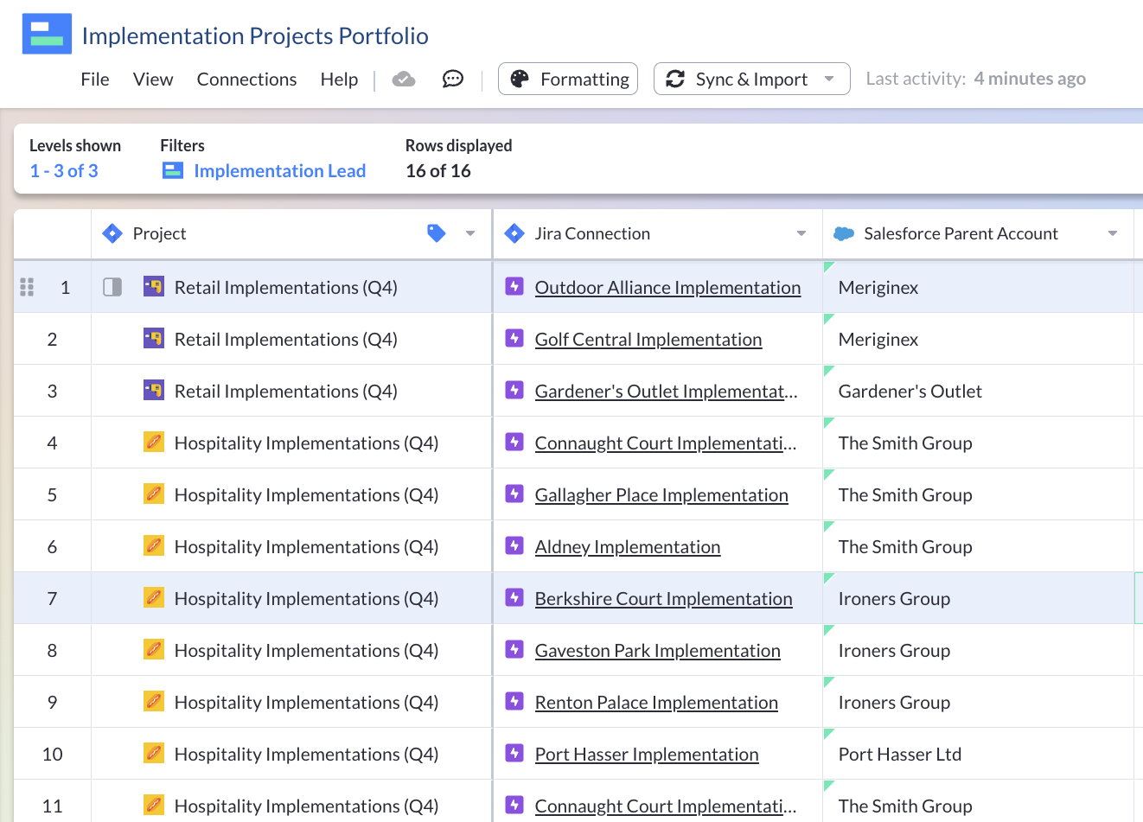
Task: Click the orange project icon beside Hospitality Implementations row 4
Action: (x=154, y=443)
